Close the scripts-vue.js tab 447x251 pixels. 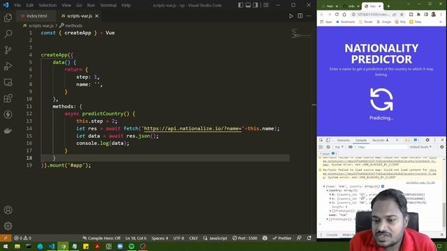click(x=96, y=16)
